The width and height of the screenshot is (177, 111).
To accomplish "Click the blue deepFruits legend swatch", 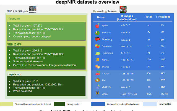I will pyautogui.click(x=98, y=104).
